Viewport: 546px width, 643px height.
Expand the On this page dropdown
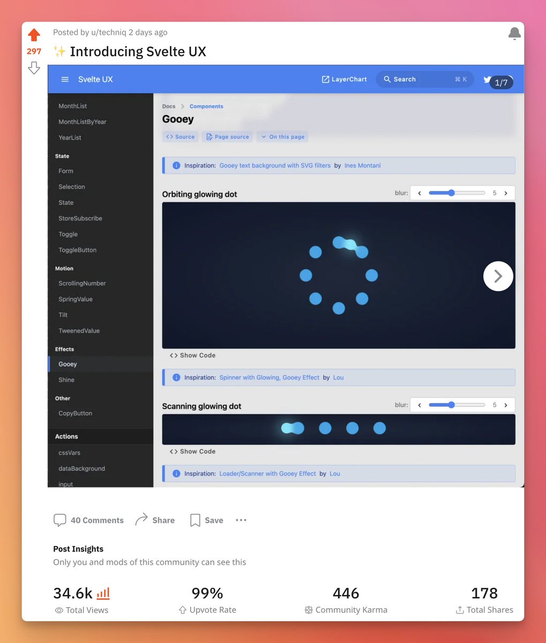click(x=282, y=137)
